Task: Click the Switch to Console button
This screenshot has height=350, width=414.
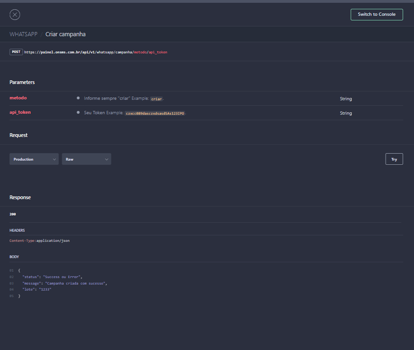Action: tap(376, 14)
